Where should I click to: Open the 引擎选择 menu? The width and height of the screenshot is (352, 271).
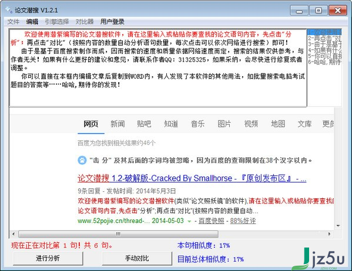(x=57, y=22)
